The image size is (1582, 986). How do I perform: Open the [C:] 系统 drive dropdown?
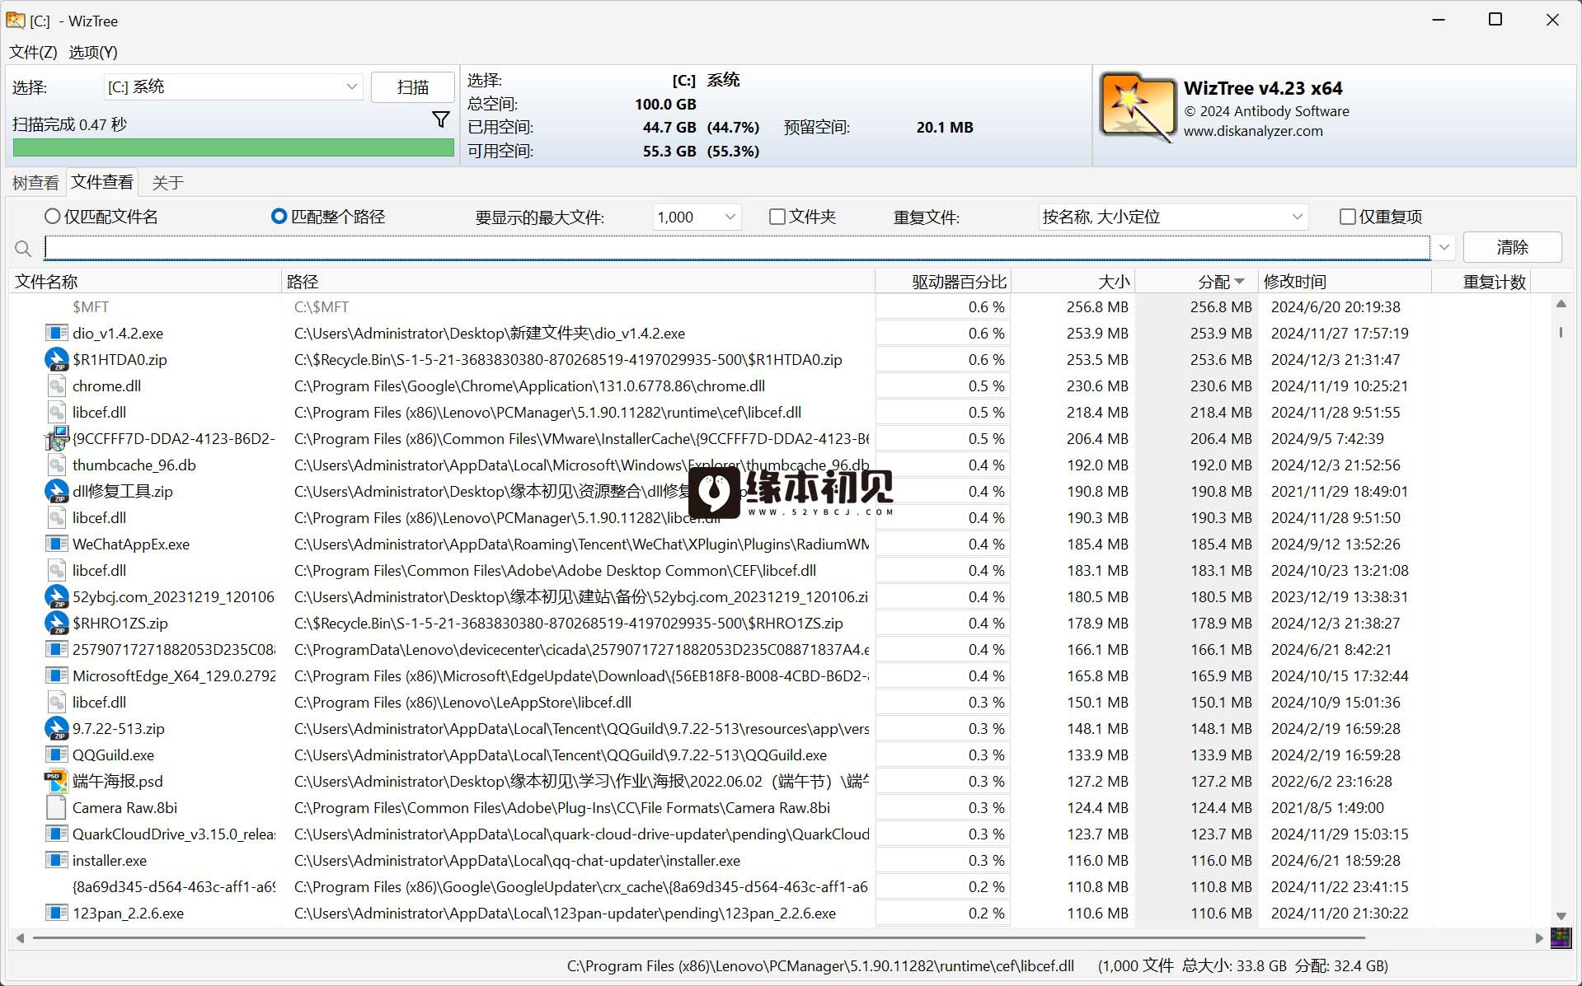pyautogui.click(x=233, y=86)
